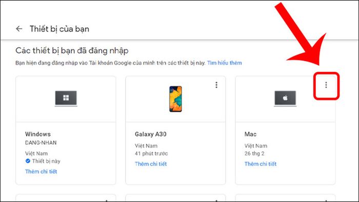359x202 pixels.
Task: Click the Thiết bị này label
Action: pyautogui.click(x=46, y=161)
